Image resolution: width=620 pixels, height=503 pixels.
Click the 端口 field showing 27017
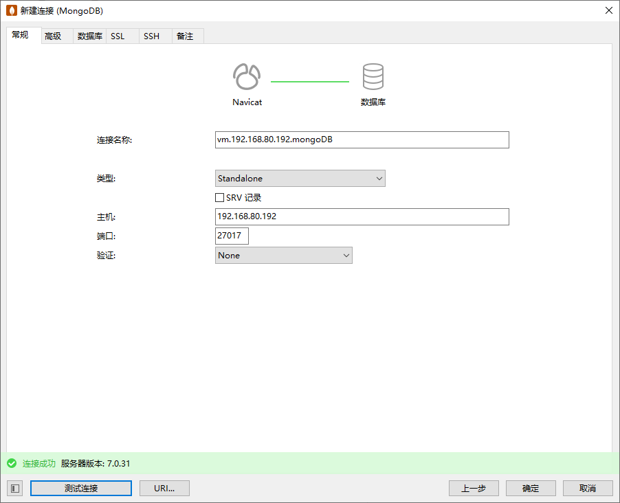tap(232, 236)
